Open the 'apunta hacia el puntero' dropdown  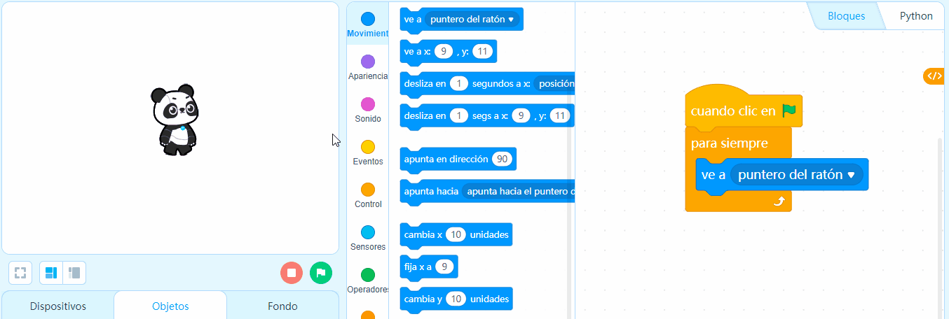pyautogui.click(x=519, y=191)
